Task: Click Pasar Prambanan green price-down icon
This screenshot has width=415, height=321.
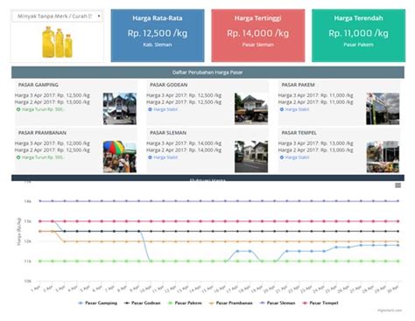Action: (18, 157)
